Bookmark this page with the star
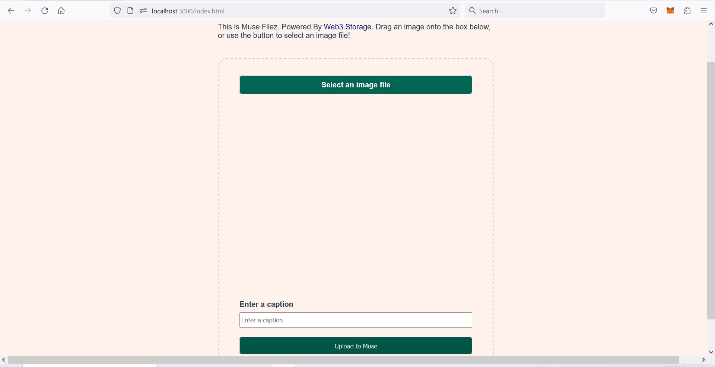The image size is (715, 367). (453, 11)
